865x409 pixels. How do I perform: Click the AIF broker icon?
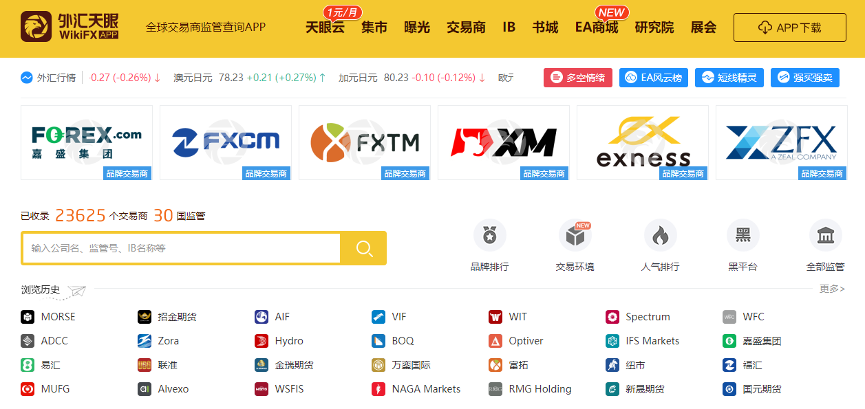click(x=261, y=317)
